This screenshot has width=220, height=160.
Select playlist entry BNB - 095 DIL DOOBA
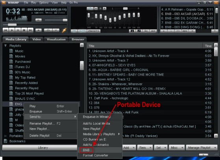pyautogui.click(x=187, y=18)
